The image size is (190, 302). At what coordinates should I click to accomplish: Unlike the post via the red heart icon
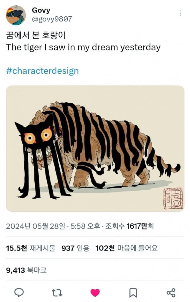(95, 292)
